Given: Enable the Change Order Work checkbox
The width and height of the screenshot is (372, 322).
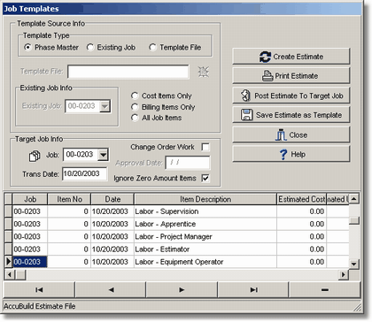Looking at the screenshot, I should [x=205, y=147].
